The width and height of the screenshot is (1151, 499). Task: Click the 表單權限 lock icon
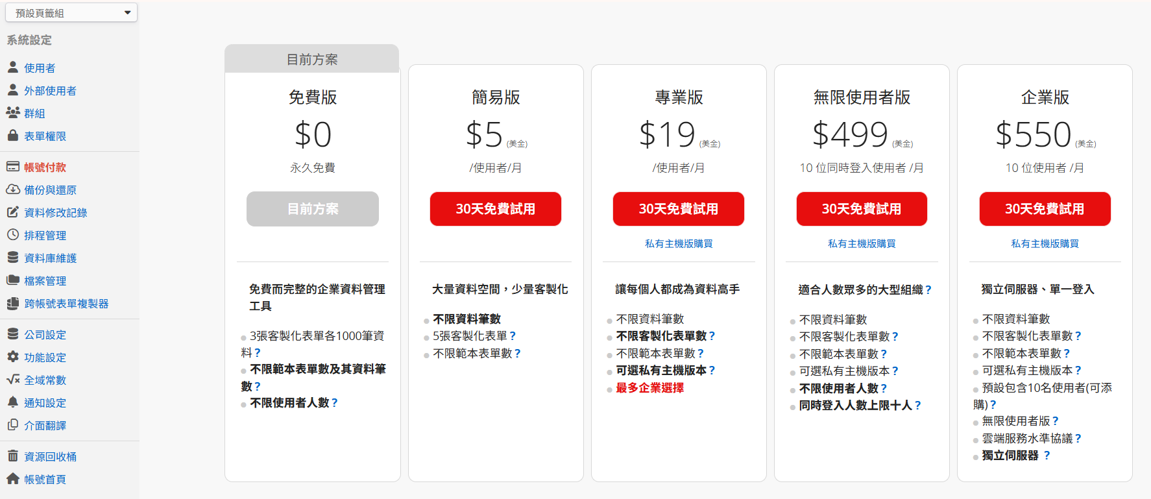(x=13, y=136)
